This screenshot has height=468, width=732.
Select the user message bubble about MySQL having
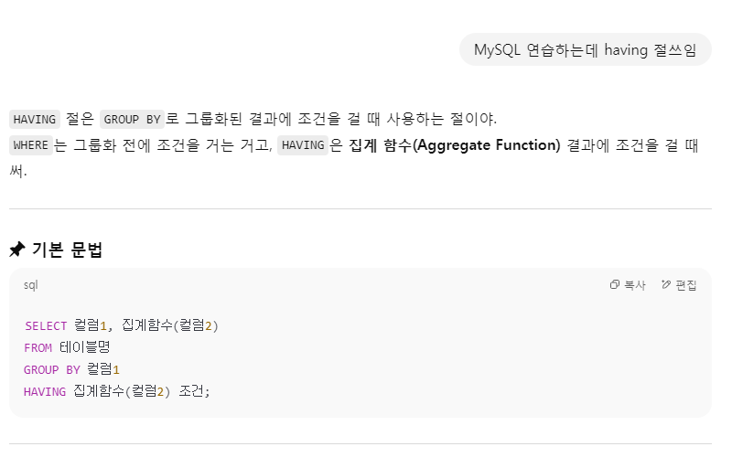click(585, 49)
